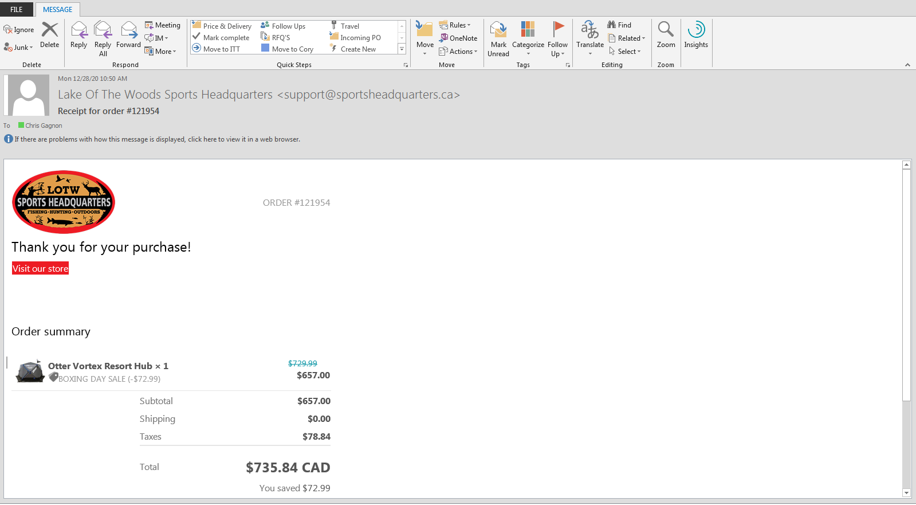Click the LOTW Sports Headquarters logo
916x505 pixels.
pyautogui.click(x=64, y=202)
